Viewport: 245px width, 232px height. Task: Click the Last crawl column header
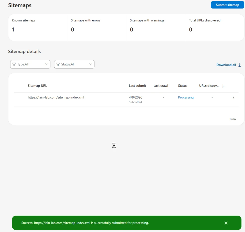[161, 86]
